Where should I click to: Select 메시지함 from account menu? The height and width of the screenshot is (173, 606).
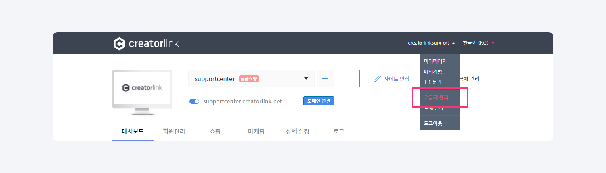click(x=433, y=72)
